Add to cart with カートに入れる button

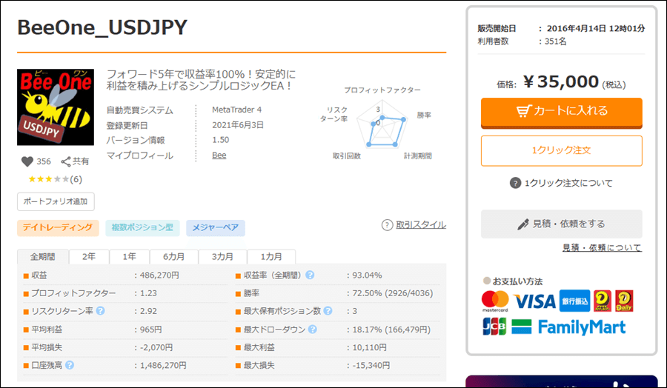click(x=561, y=111)
